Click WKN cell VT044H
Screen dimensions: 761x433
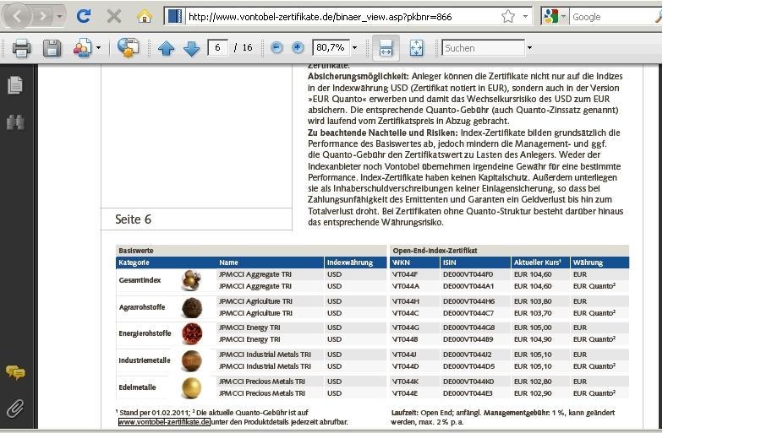[405, 301]
